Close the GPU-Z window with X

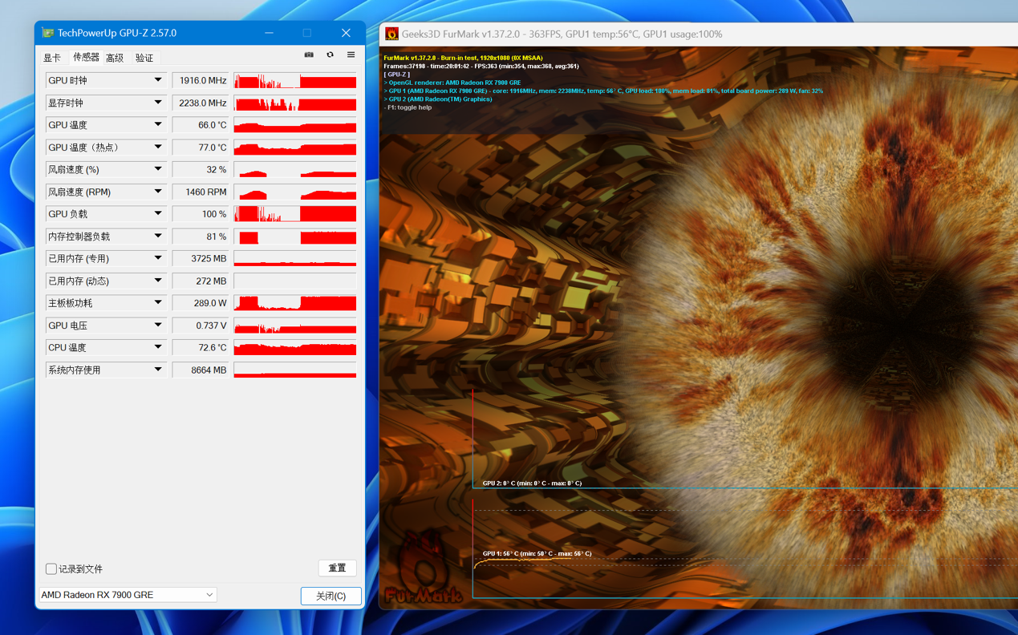tap(346, 33)
